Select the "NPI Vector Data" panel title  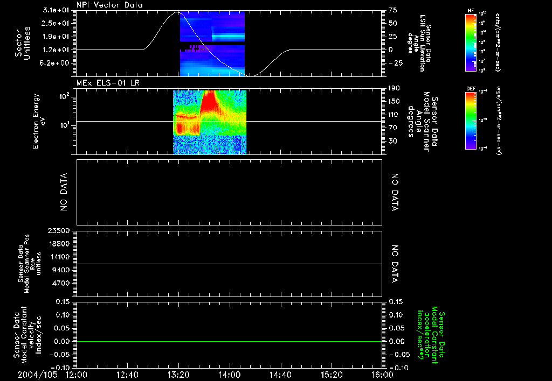(x=109, y=5)
